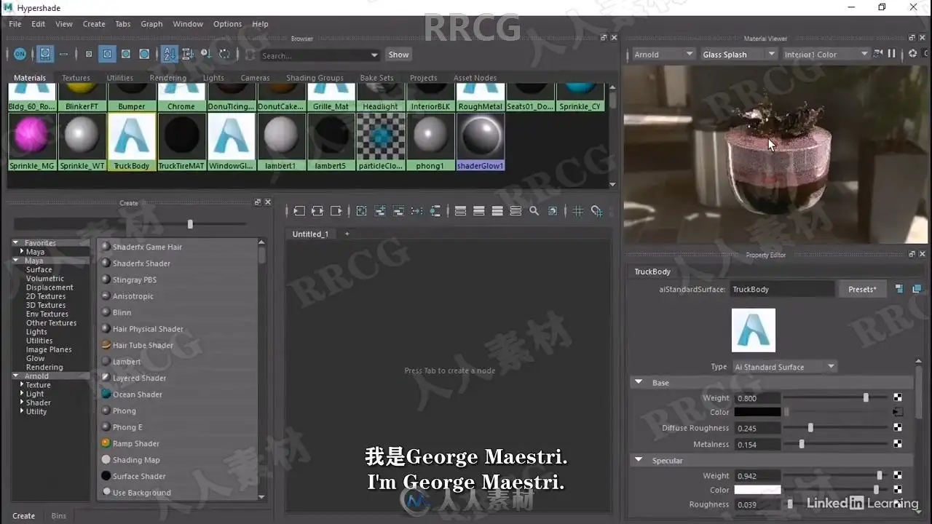Create a Layered Shader node
The image size is (932, 524).
[139, 378]
